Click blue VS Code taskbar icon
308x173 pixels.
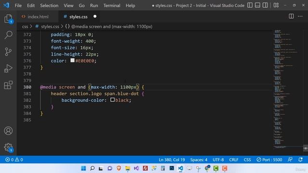click(x=180, y=168)
